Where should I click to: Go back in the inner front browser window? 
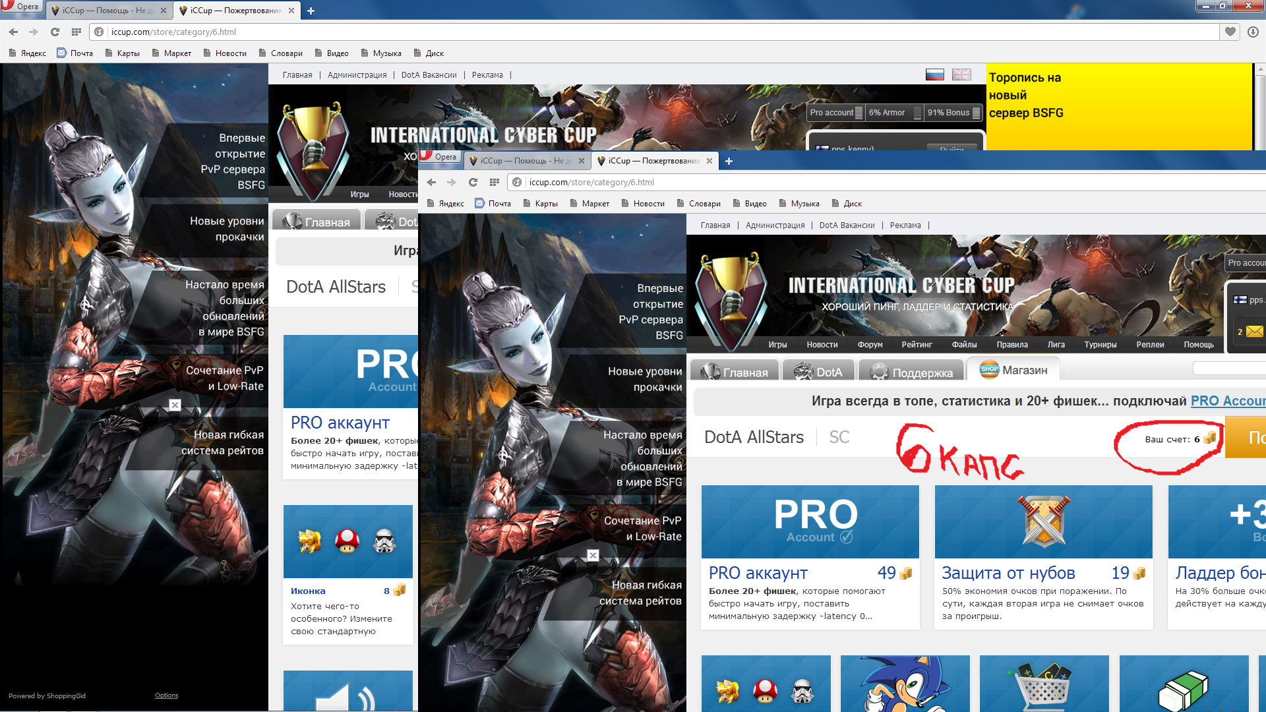[431, 182]
